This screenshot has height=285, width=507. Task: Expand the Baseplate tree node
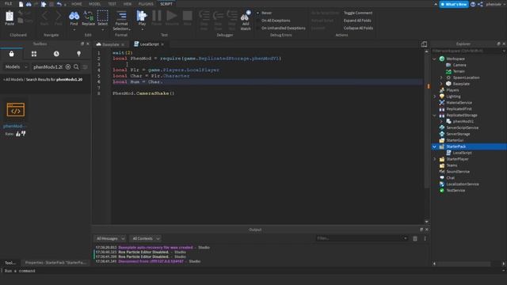(441, 84)
